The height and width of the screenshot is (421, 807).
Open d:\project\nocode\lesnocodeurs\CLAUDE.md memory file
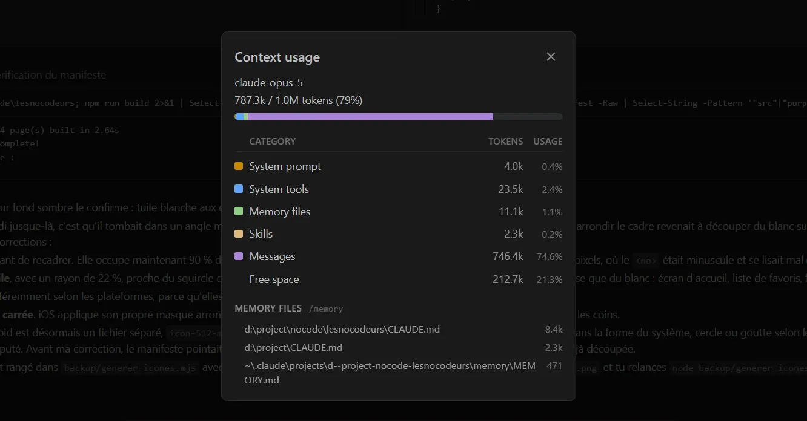342,330
